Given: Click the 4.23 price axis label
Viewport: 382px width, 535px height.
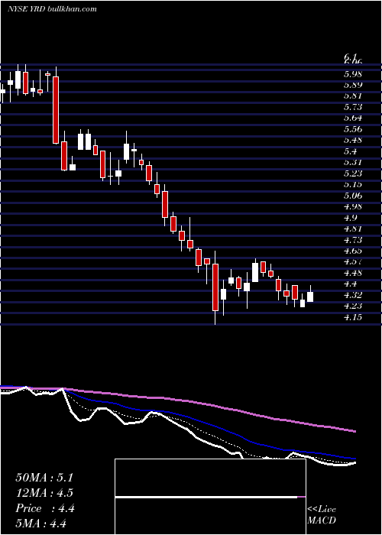Looking at the screenshot, I should tap(353, 306).
